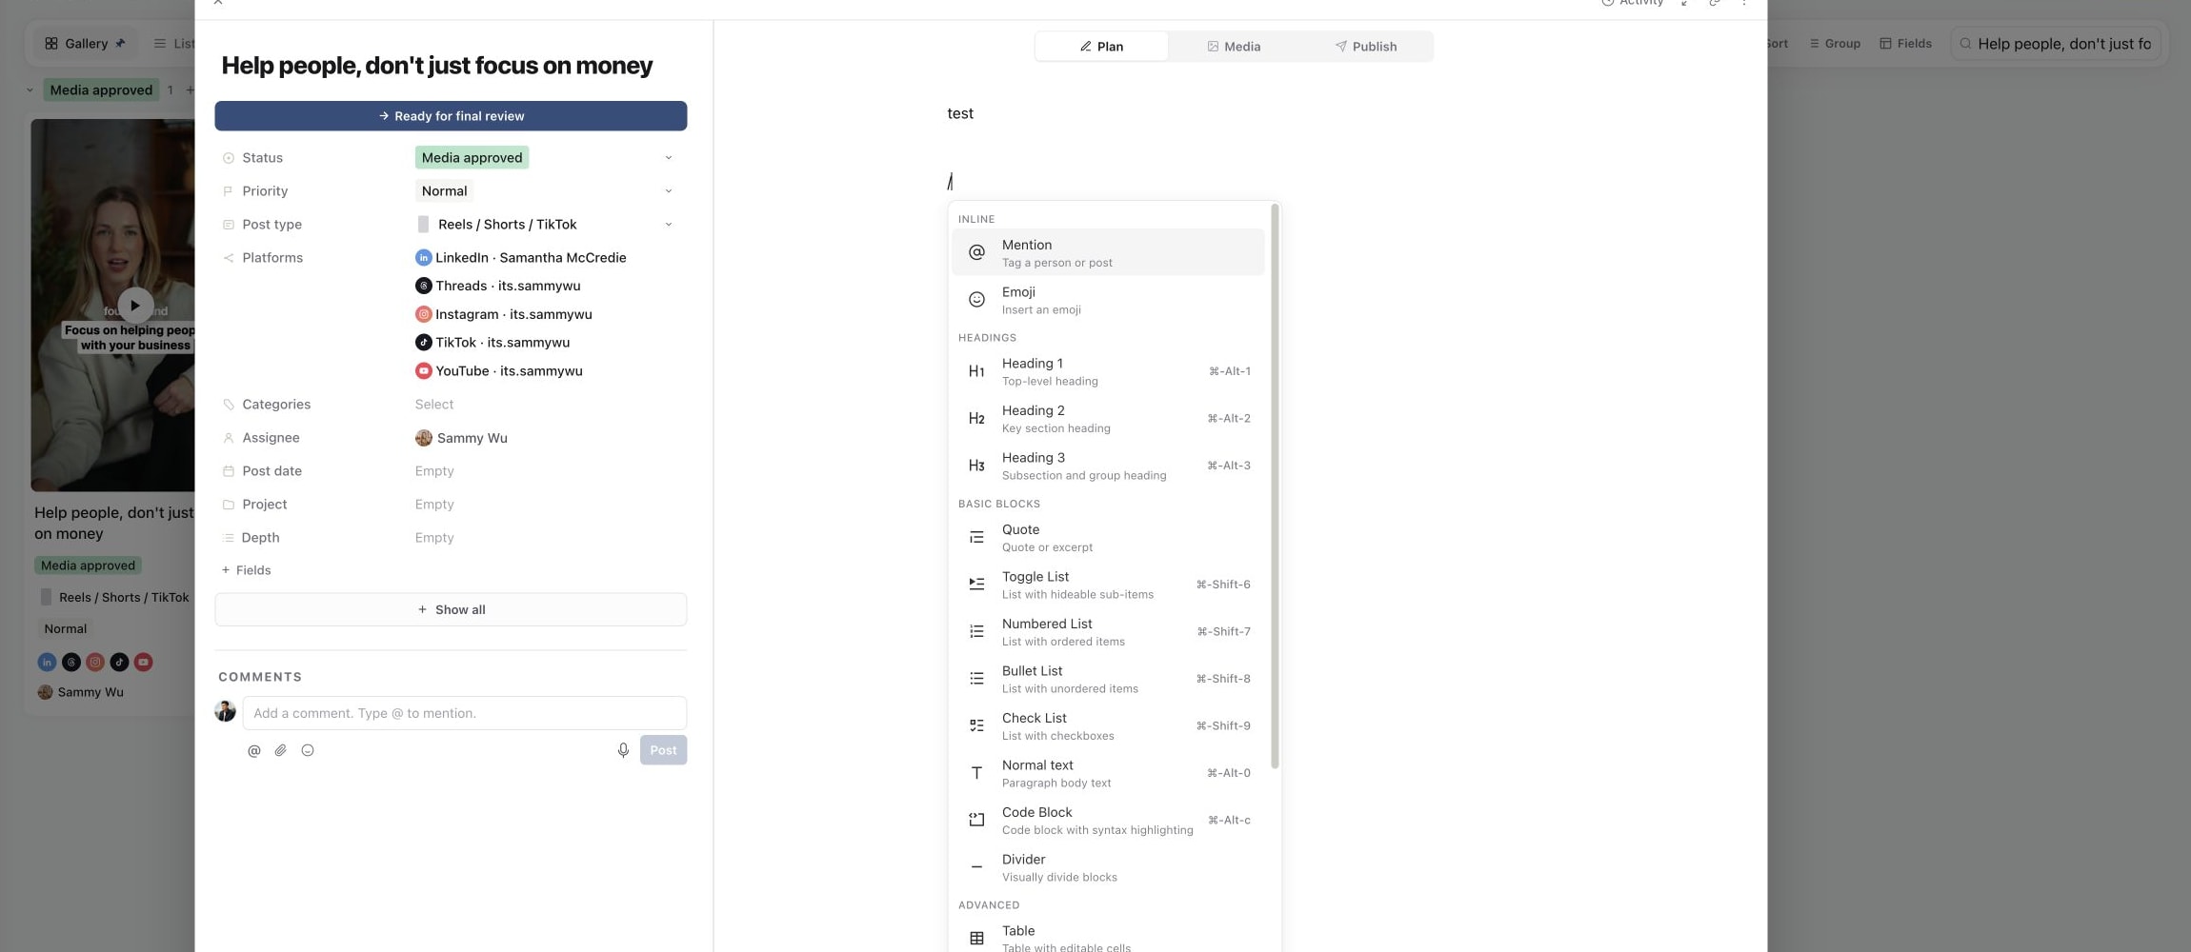Image resolution: width=2191 pixels, height=952 pixels.
Task: Open the Categories Select field
Action: [434, 405]
